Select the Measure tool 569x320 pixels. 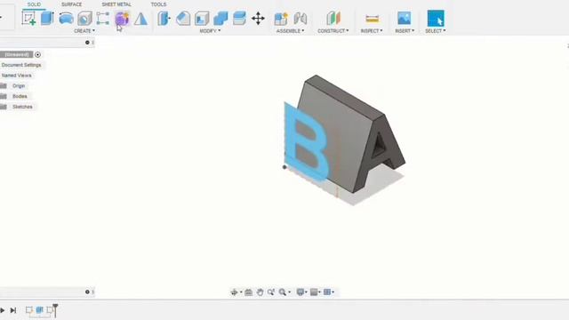[372, 18]
